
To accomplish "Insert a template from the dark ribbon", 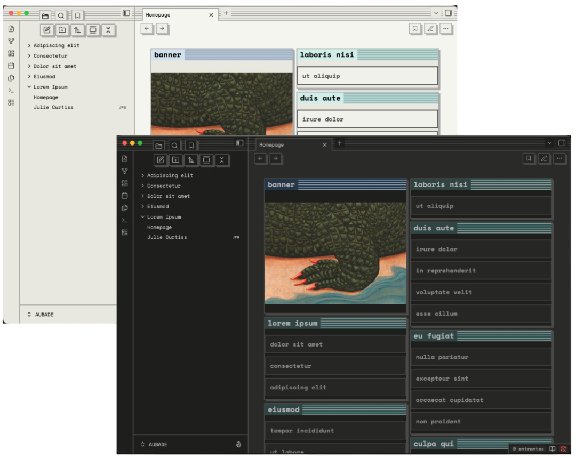I will [x=125, y=208].
